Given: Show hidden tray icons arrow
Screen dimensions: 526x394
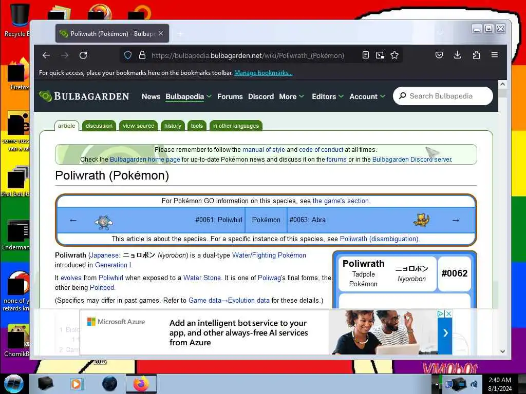Looking at the screenshot, I should pos(437,384).
